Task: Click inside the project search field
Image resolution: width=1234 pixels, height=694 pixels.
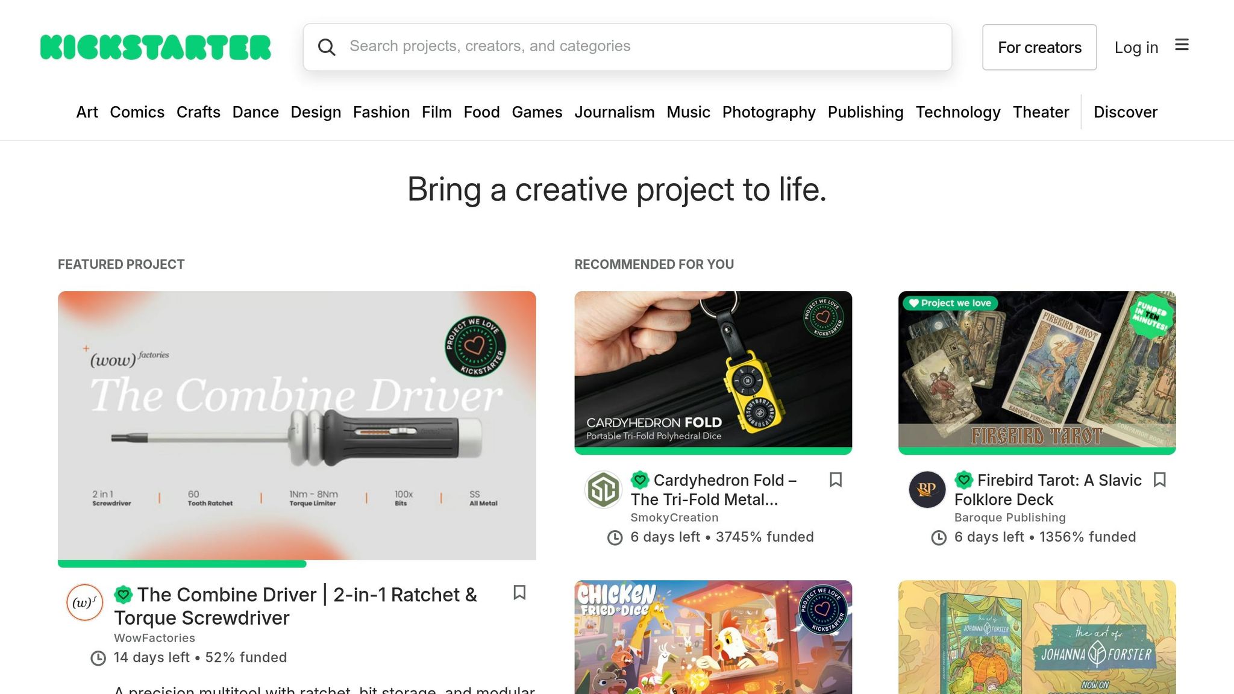Action: (x=603, y=46)
